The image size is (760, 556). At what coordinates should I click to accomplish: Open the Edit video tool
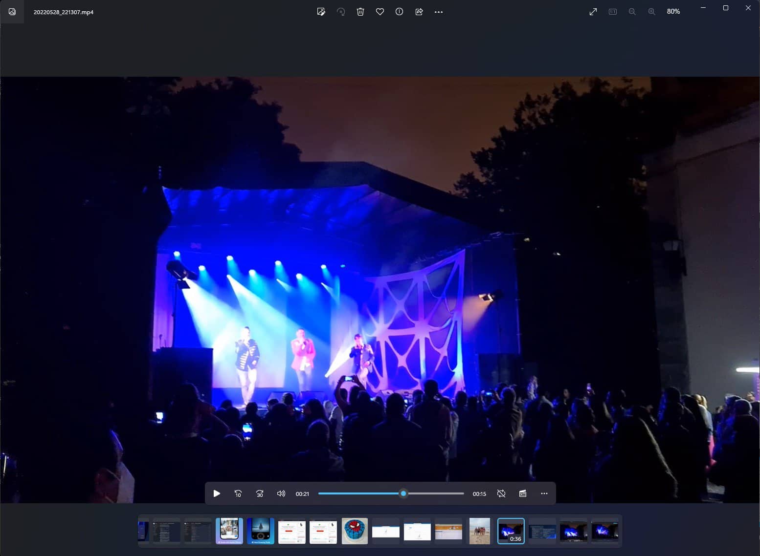(x=321, y=12)
